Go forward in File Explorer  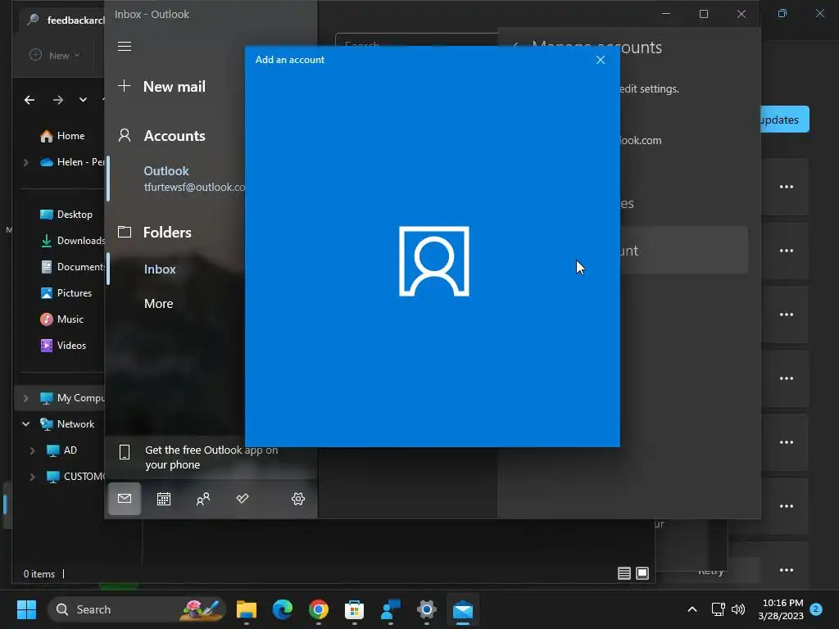58,99
